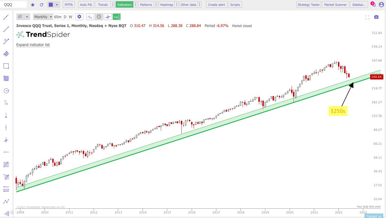
Task: Click the QQQ symbol search field
Action: [14, 5]
